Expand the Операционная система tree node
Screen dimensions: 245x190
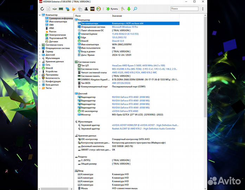40,48
